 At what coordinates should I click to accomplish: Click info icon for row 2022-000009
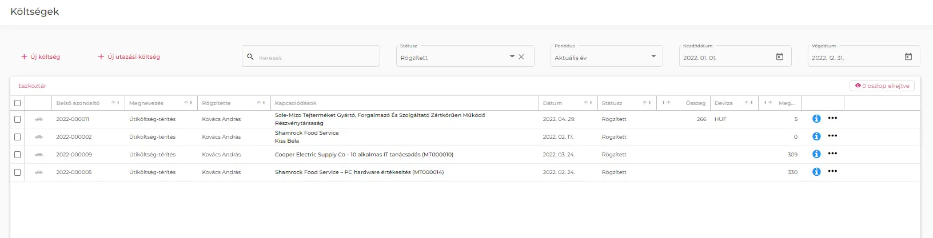[x=816, y=154]
